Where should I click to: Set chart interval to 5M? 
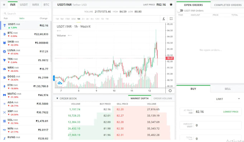tap(62, 19)
